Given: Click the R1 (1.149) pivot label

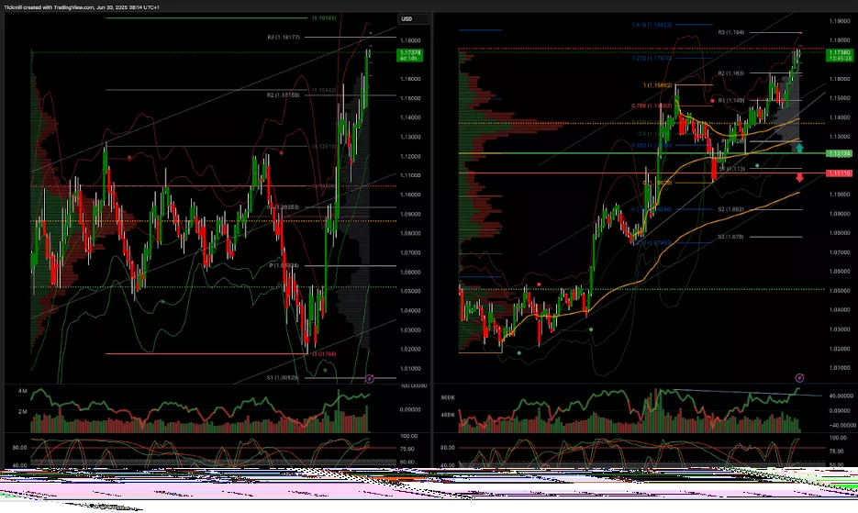Looking at the screenshot, I should pyautogui.click(x=730, y=100).
